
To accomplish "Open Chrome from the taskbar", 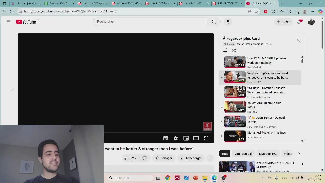I will pos(168,178).
